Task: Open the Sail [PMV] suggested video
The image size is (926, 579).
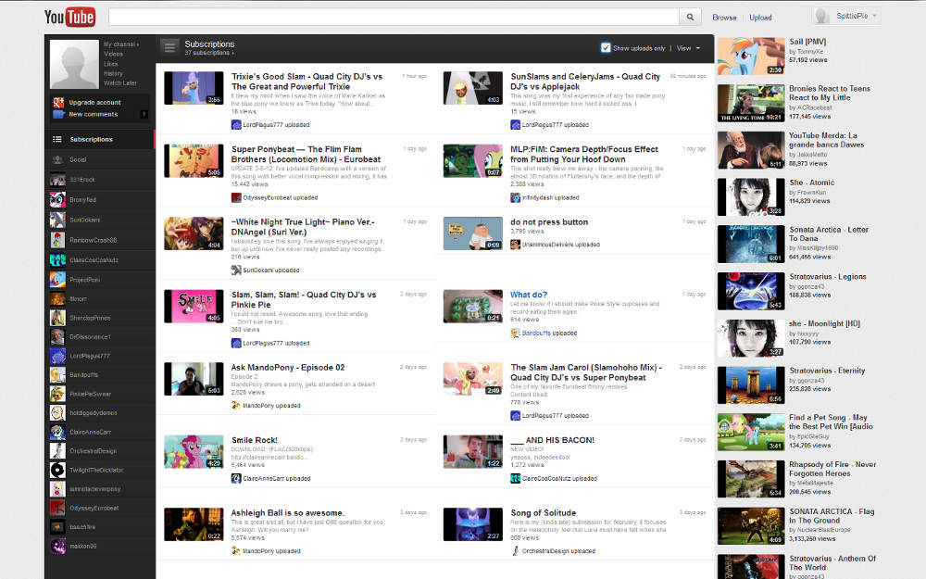Action: (807, 42)
